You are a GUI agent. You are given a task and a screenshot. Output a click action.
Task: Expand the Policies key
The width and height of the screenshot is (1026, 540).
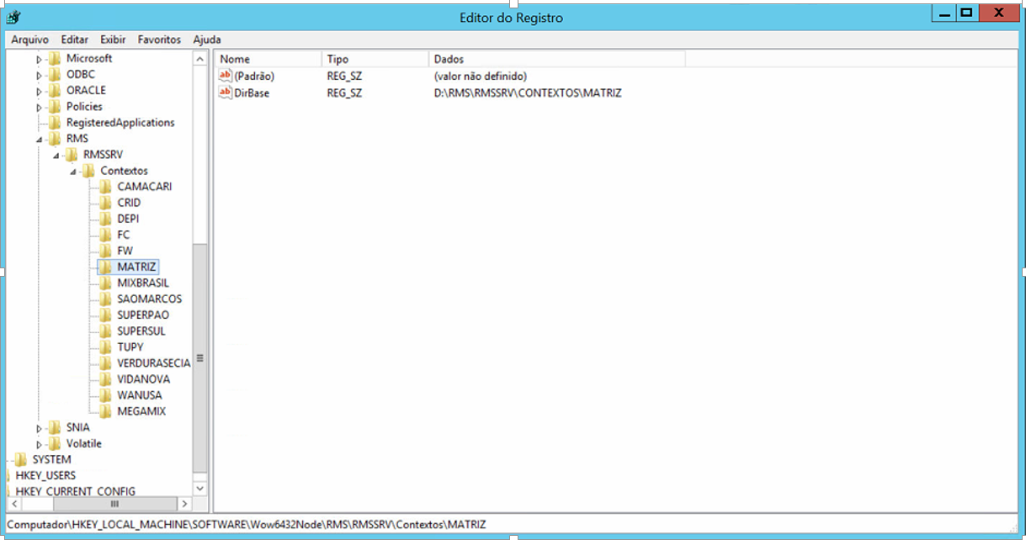39,107
